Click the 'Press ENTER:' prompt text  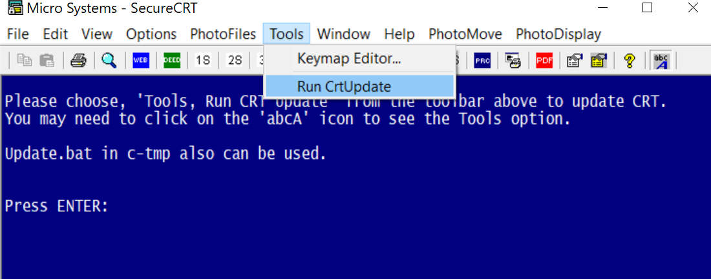(57, 207)
